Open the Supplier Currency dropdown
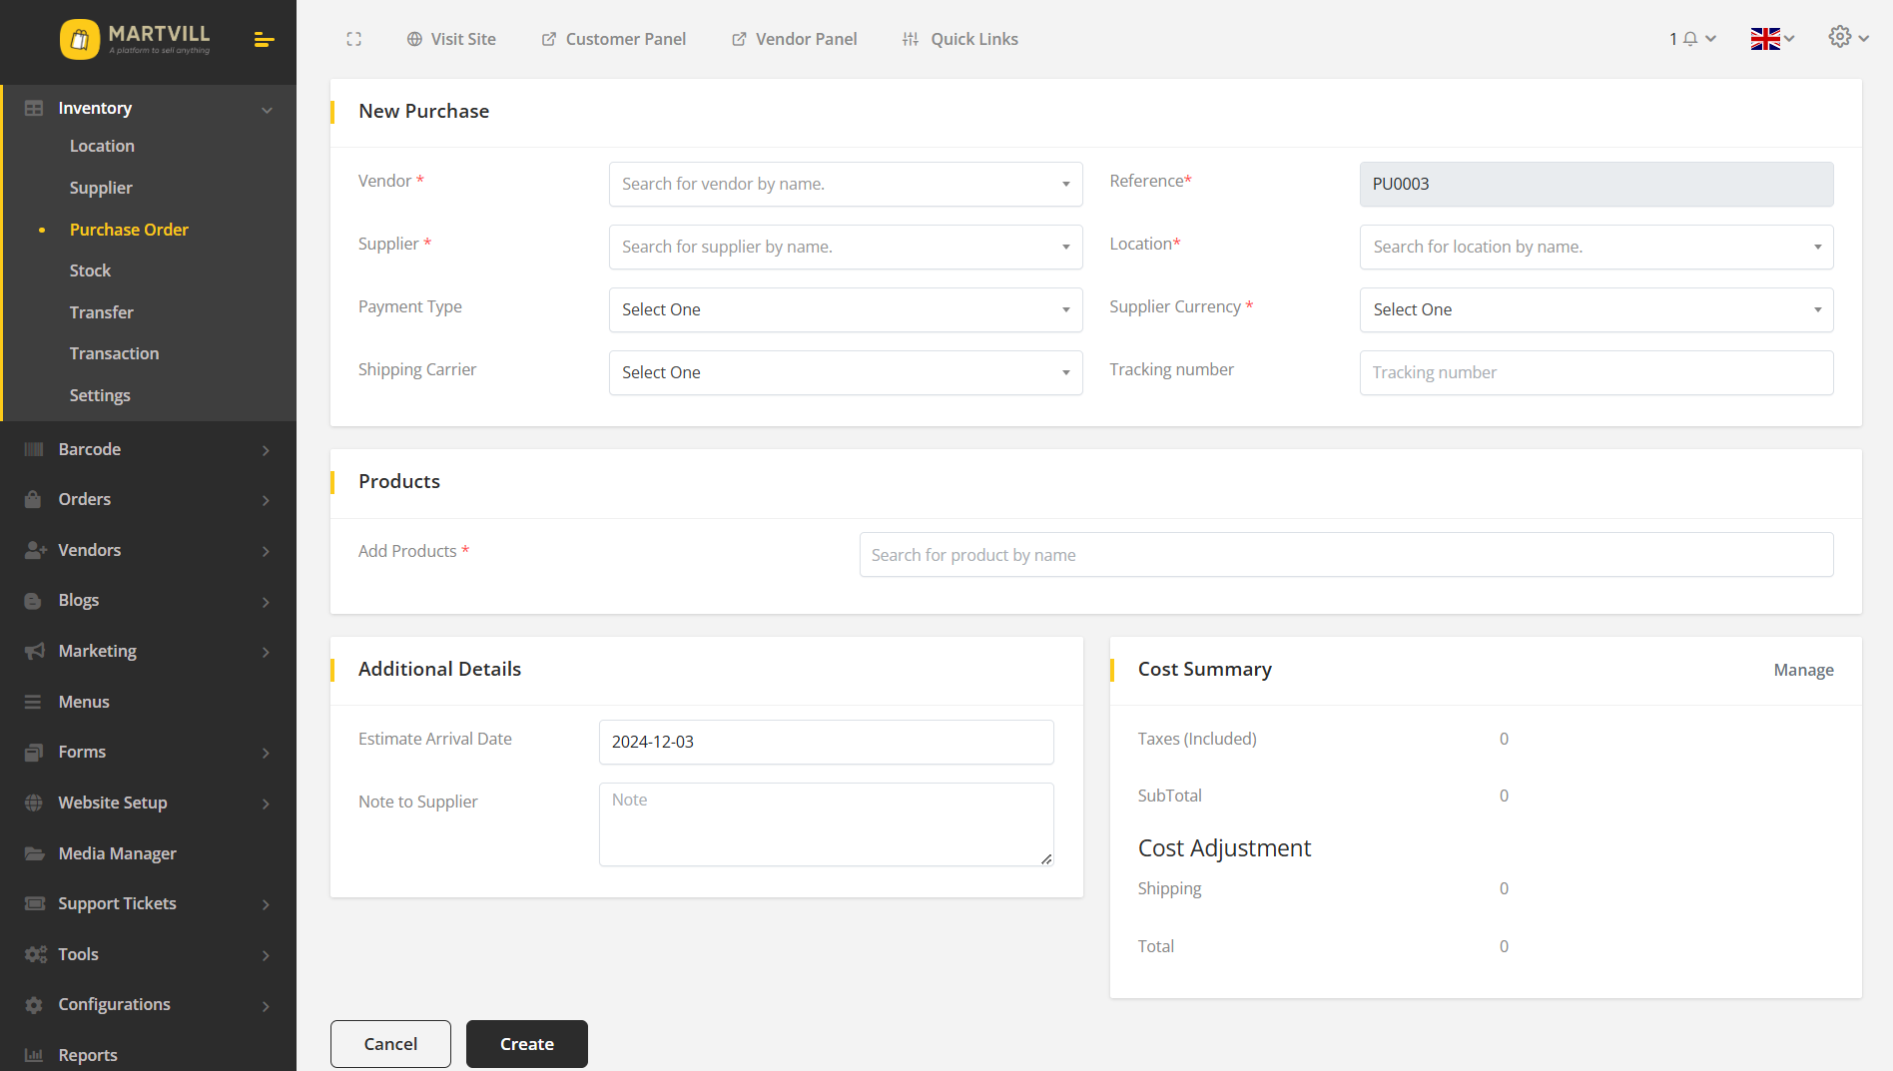Image resolution: width=1893 pixels, height=1071 pixels. point(1595,309)
